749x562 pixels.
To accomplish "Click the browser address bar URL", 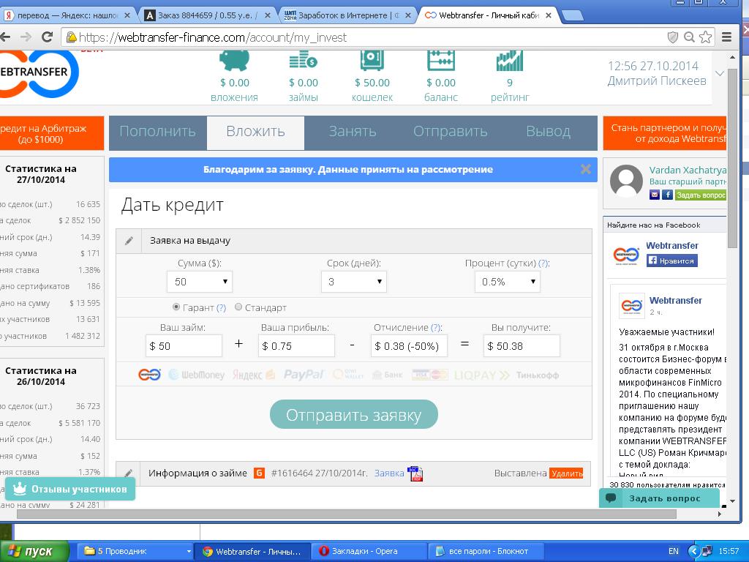I will coord(213,37).
